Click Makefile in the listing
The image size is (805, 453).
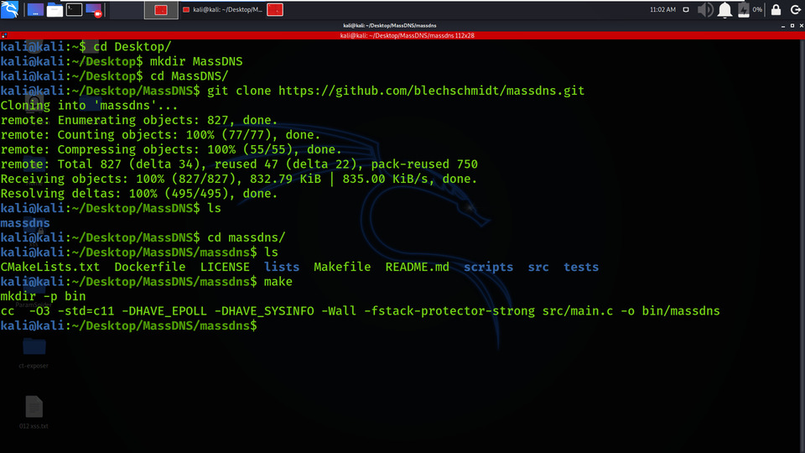point(342,267)
